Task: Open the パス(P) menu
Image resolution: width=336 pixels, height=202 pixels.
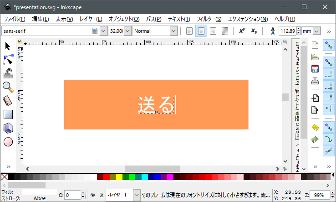Action: tap(153, 19)
